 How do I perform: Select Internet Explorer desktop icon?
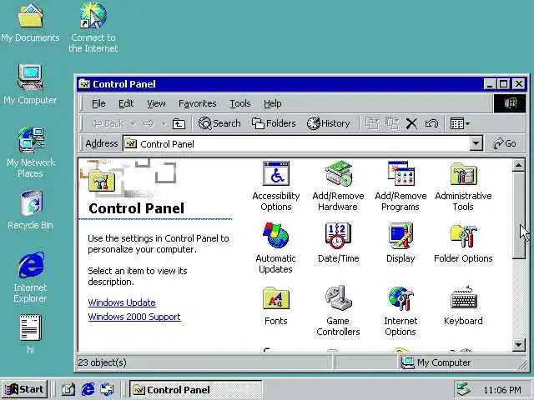point(30,277)
